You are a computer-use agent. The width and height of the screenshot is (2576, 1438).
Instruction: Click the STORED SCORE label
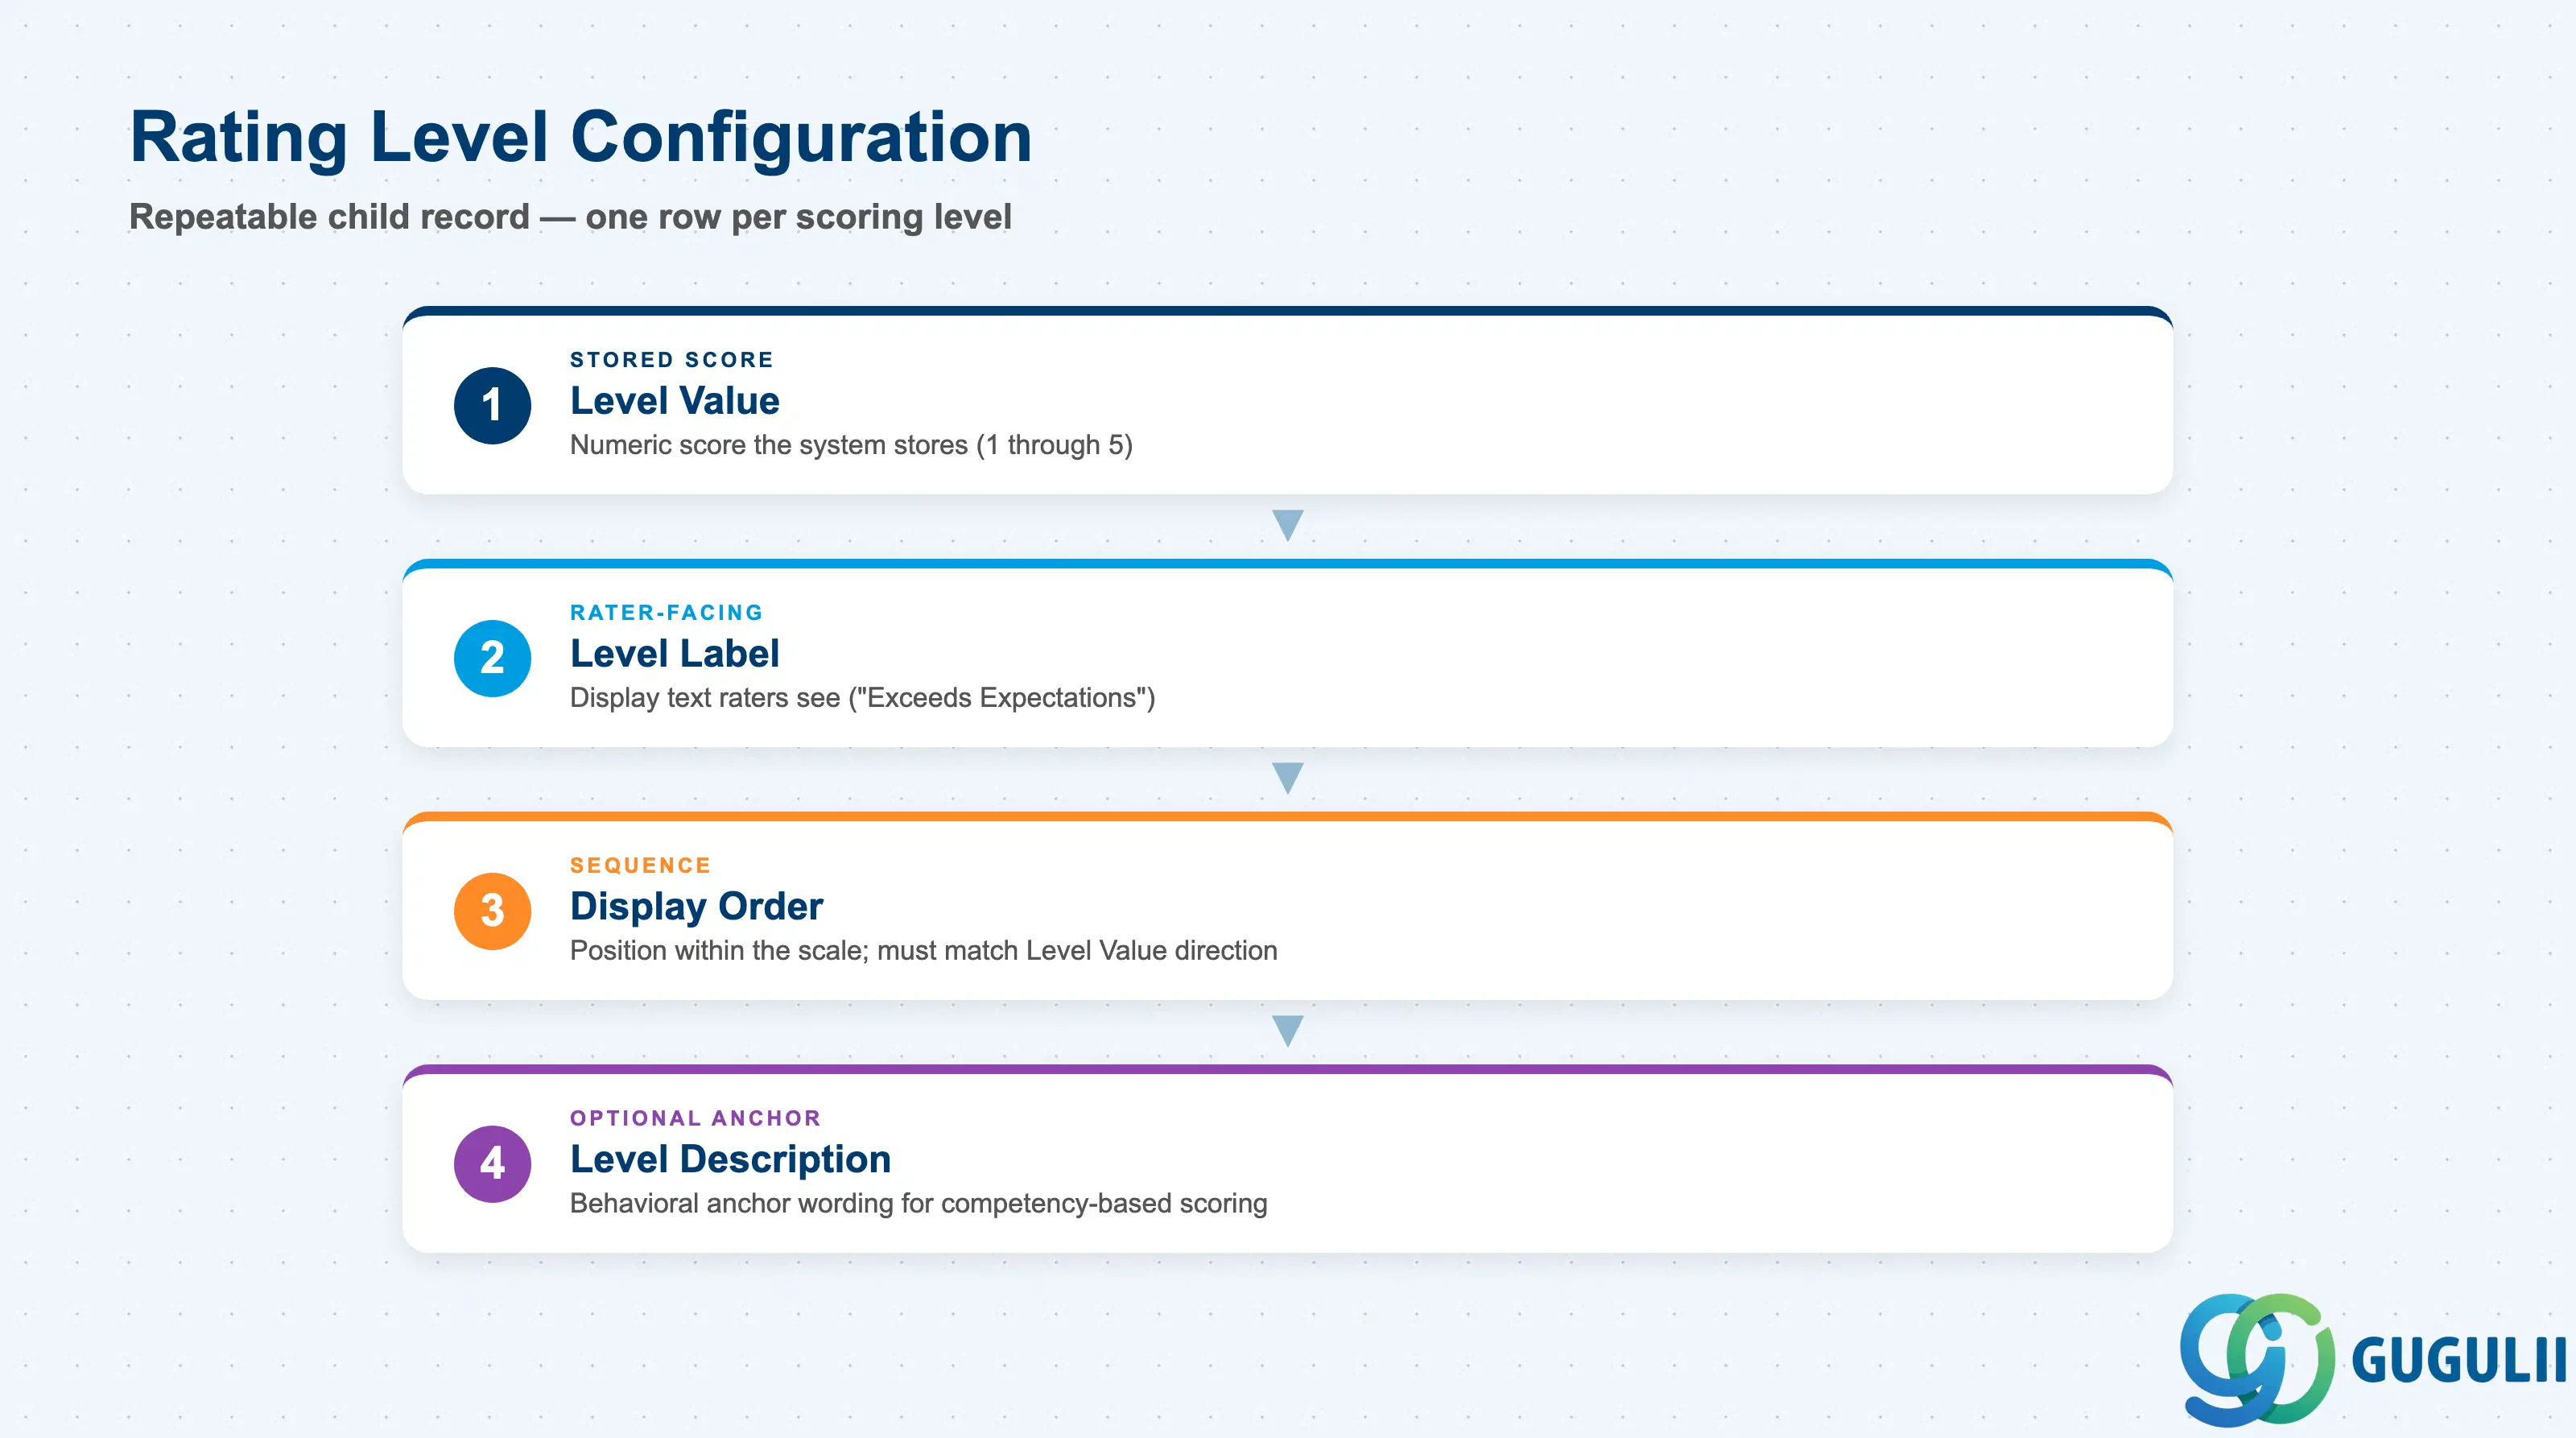672,359
